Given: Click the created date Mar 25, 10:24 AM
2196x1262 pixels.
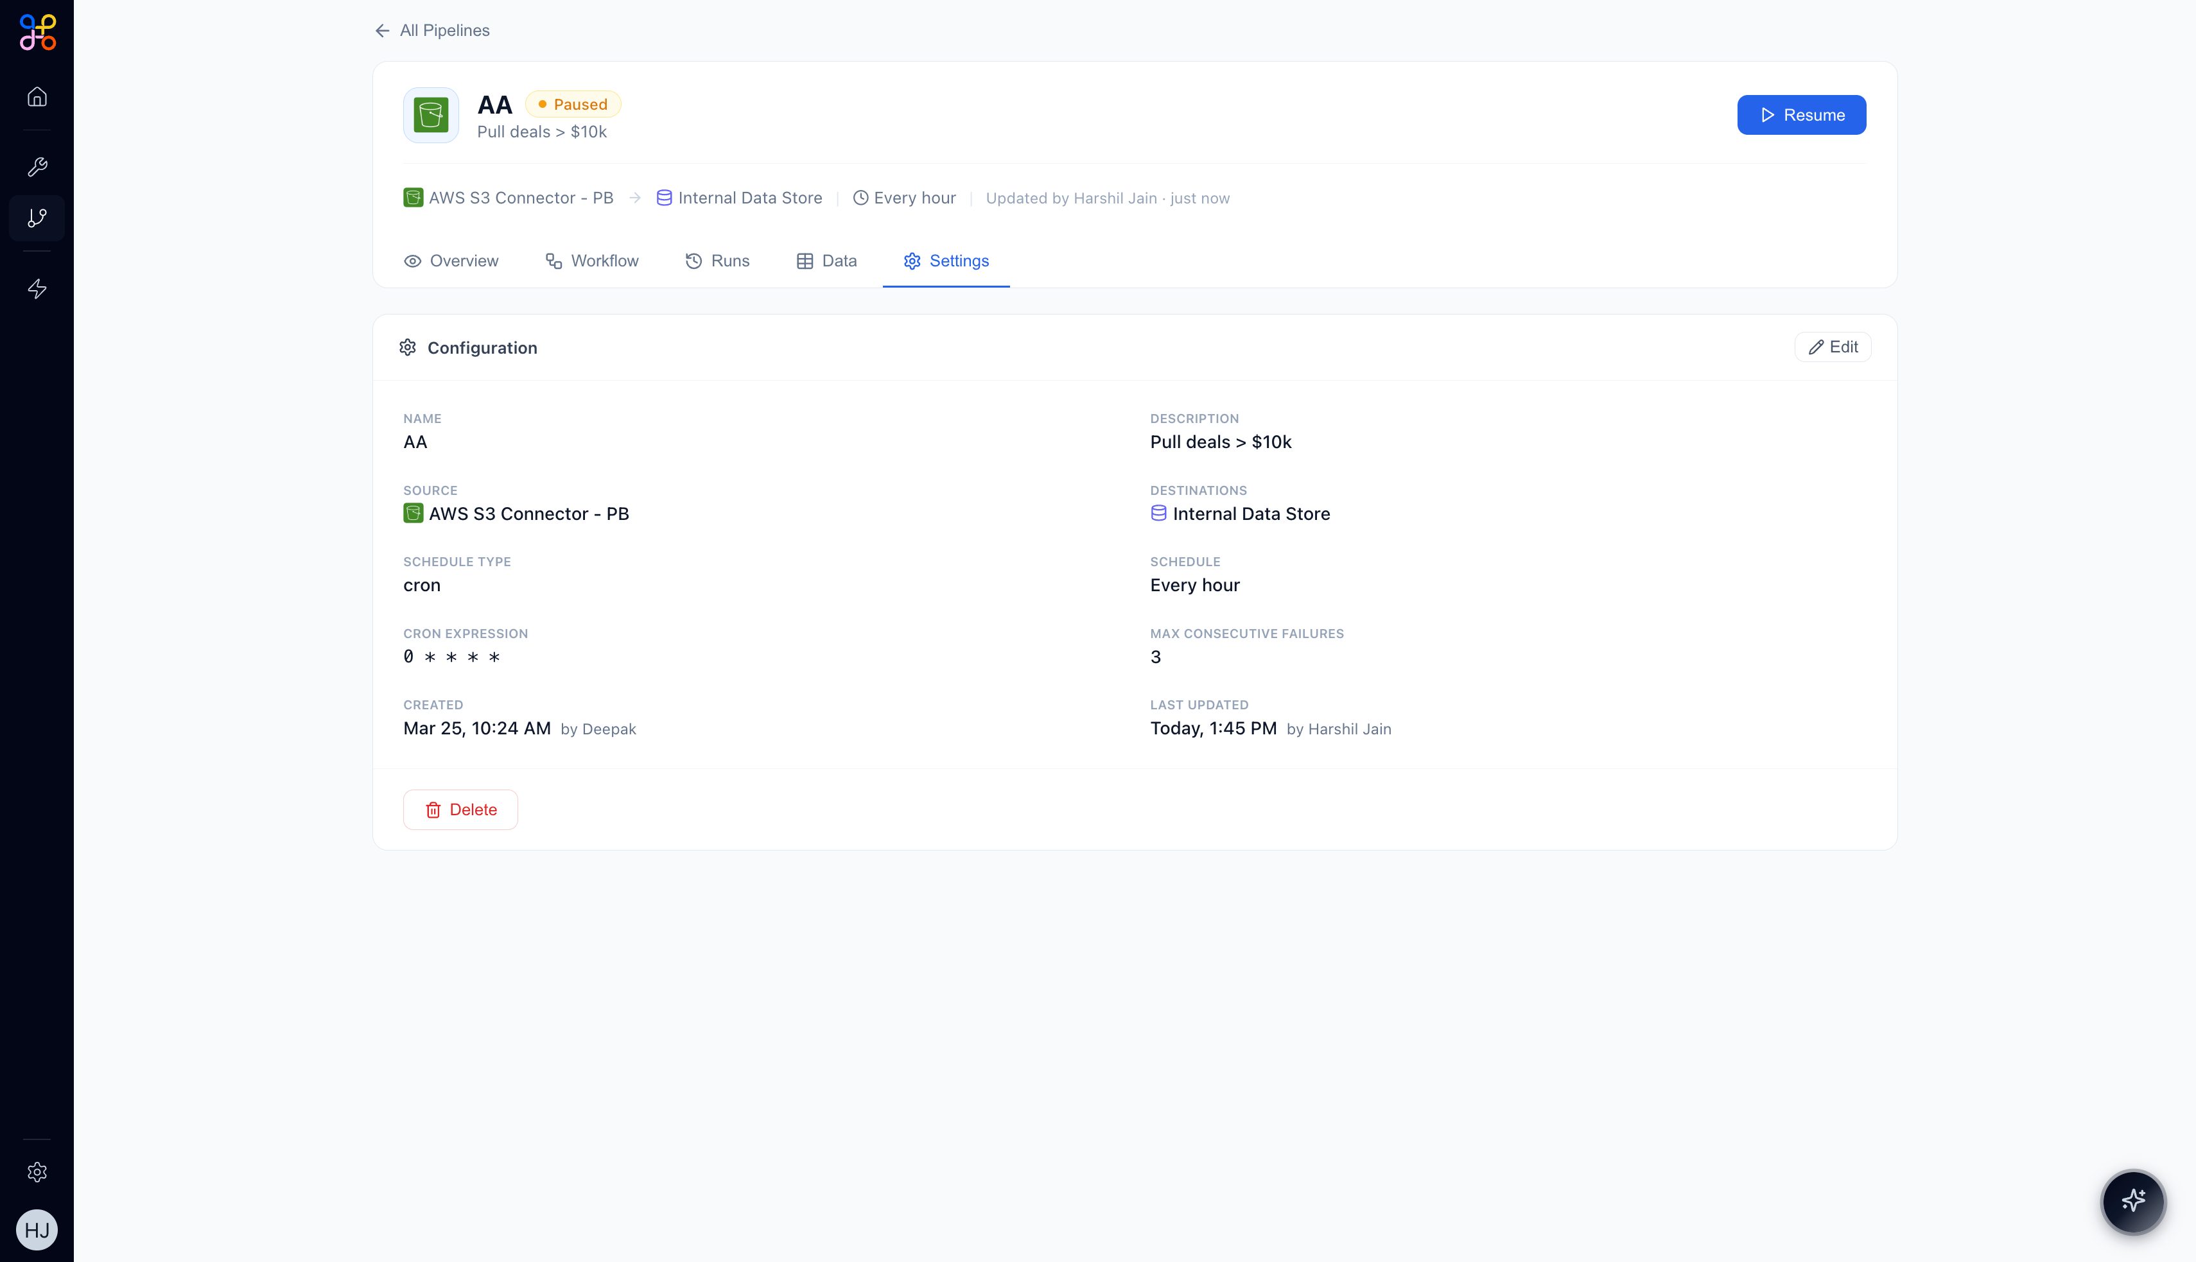Looking at the screenshot, I should [477, 728].
